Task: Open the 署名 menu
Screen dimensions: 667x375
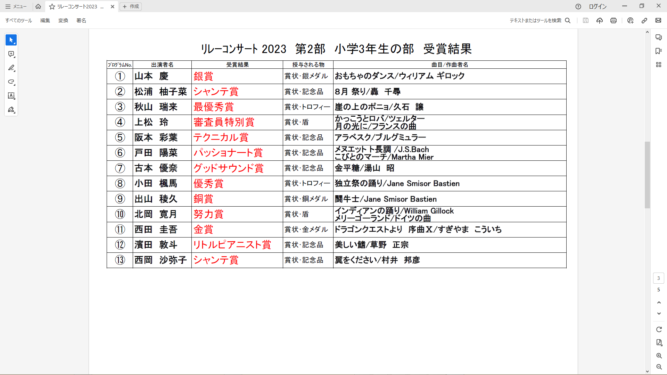Action: pos(81,20)
